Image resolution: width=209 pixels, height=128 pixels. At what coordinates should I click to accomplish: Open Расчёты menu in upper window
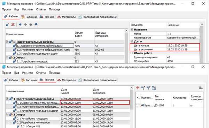[x=28, y=9]
